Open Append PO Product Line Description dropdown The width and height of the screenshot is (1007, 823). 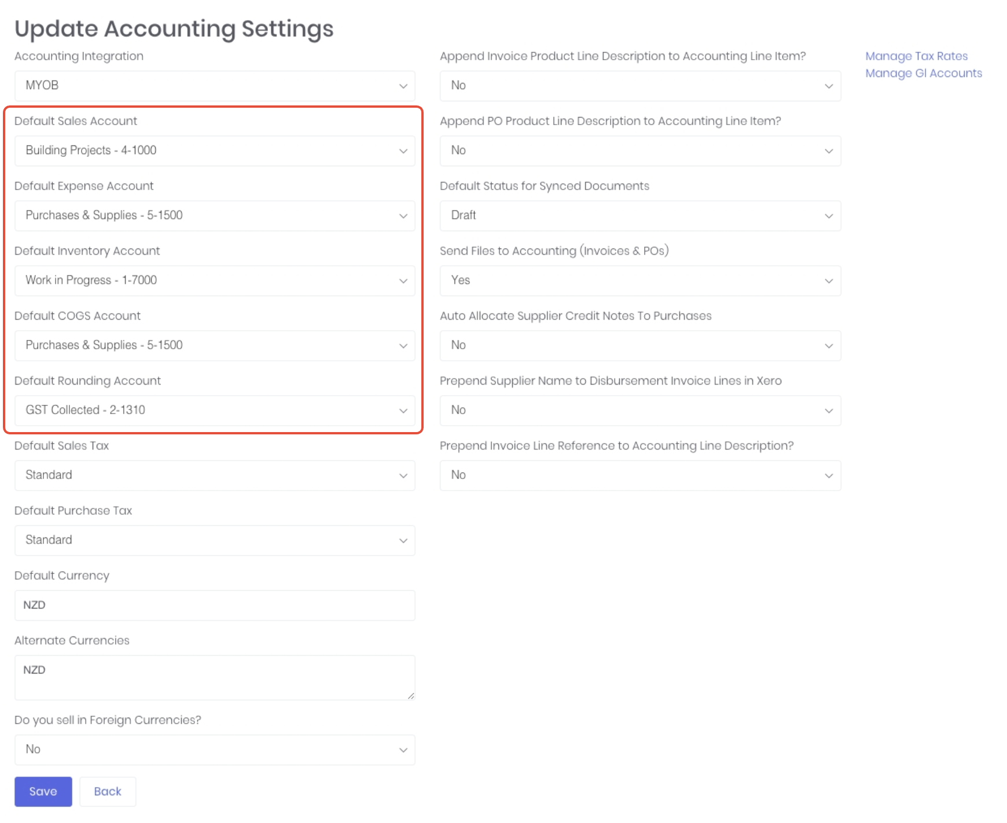click(x=640, y=151)
